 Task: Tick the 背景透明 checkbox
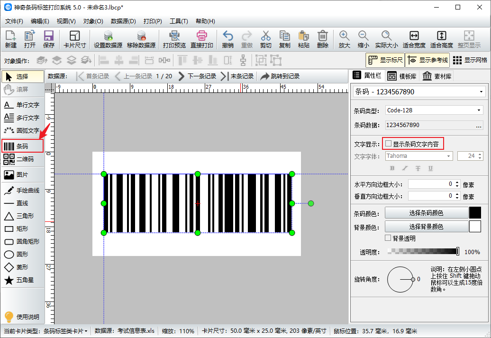tap(388, 238)
